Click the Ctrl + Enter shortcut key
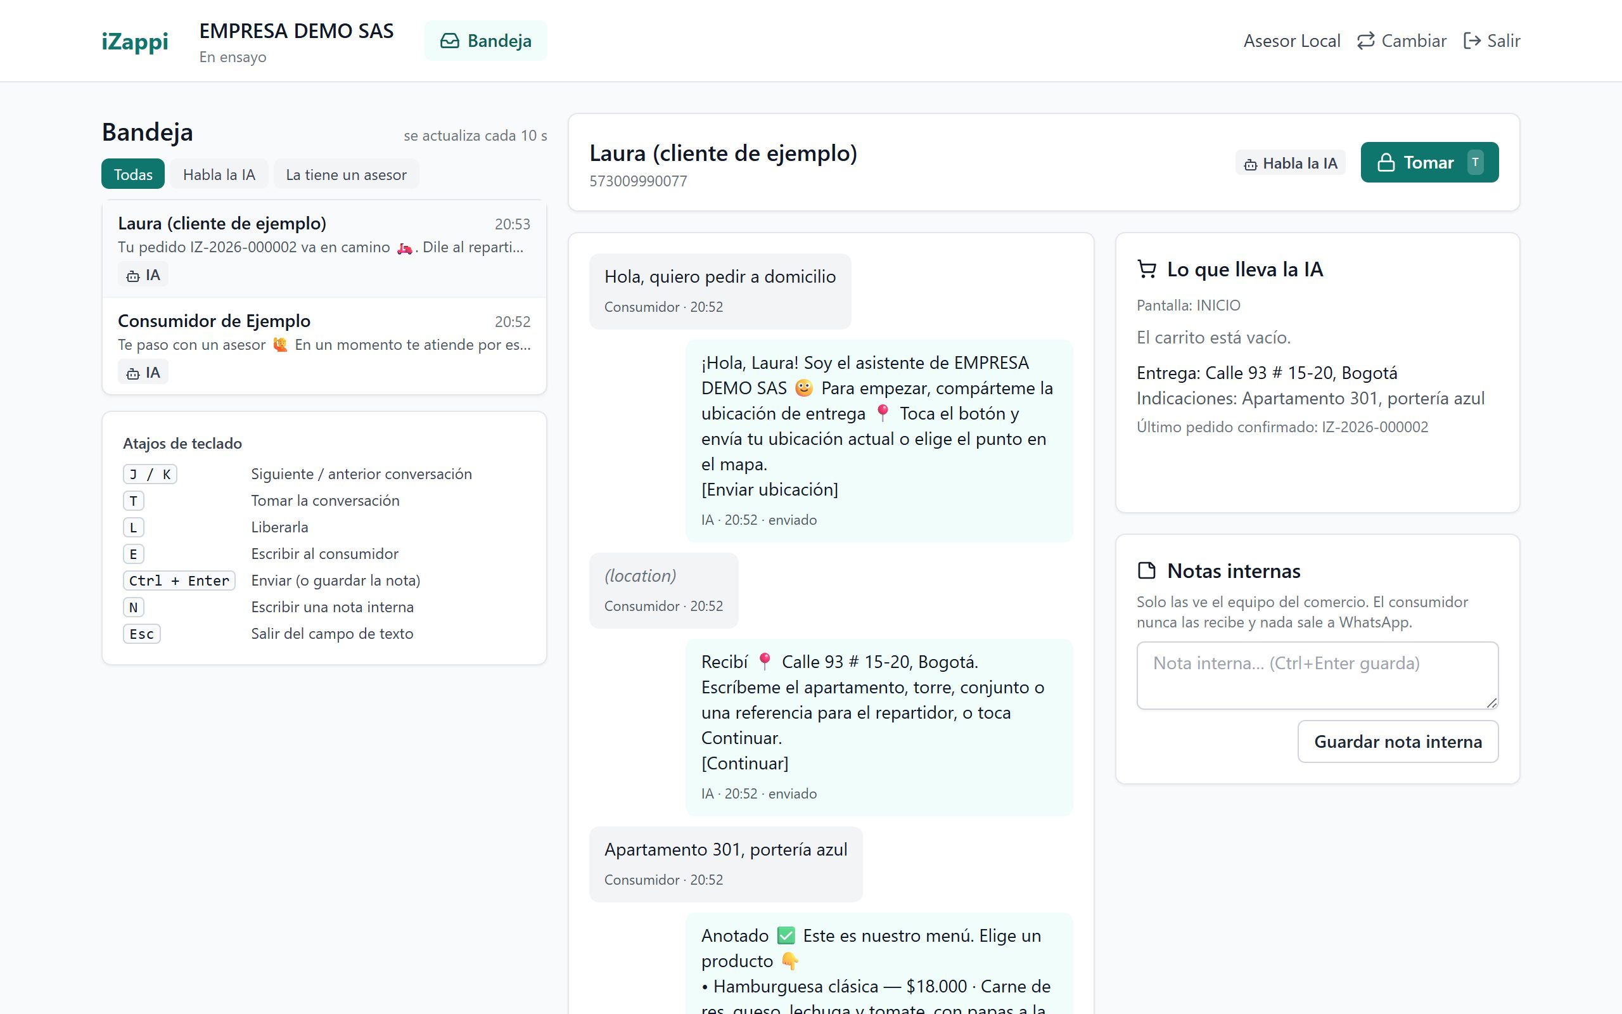 tap(179, 581)
